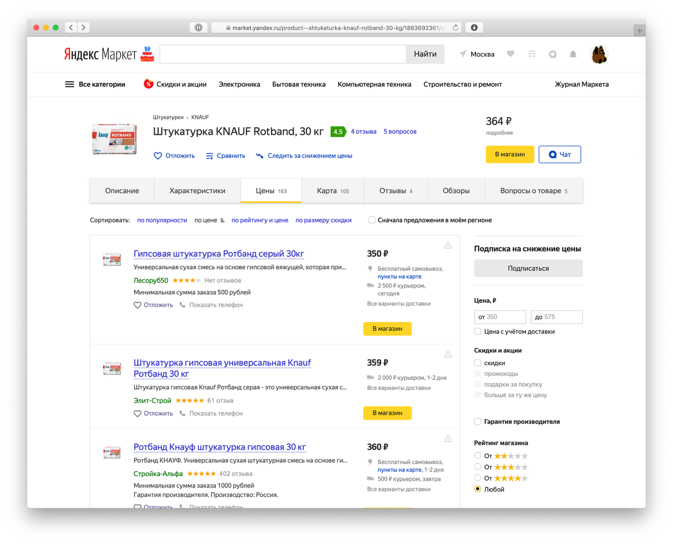673x544 pixels.
Task: Click phone icon in Лесоруб50 offer
Action: pos(183,305)
